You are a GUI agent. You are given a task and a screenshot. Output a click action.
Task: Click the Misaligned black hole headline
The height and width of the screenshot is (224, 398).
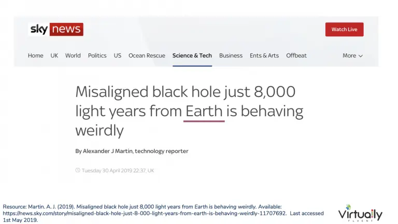coord(189,111)
